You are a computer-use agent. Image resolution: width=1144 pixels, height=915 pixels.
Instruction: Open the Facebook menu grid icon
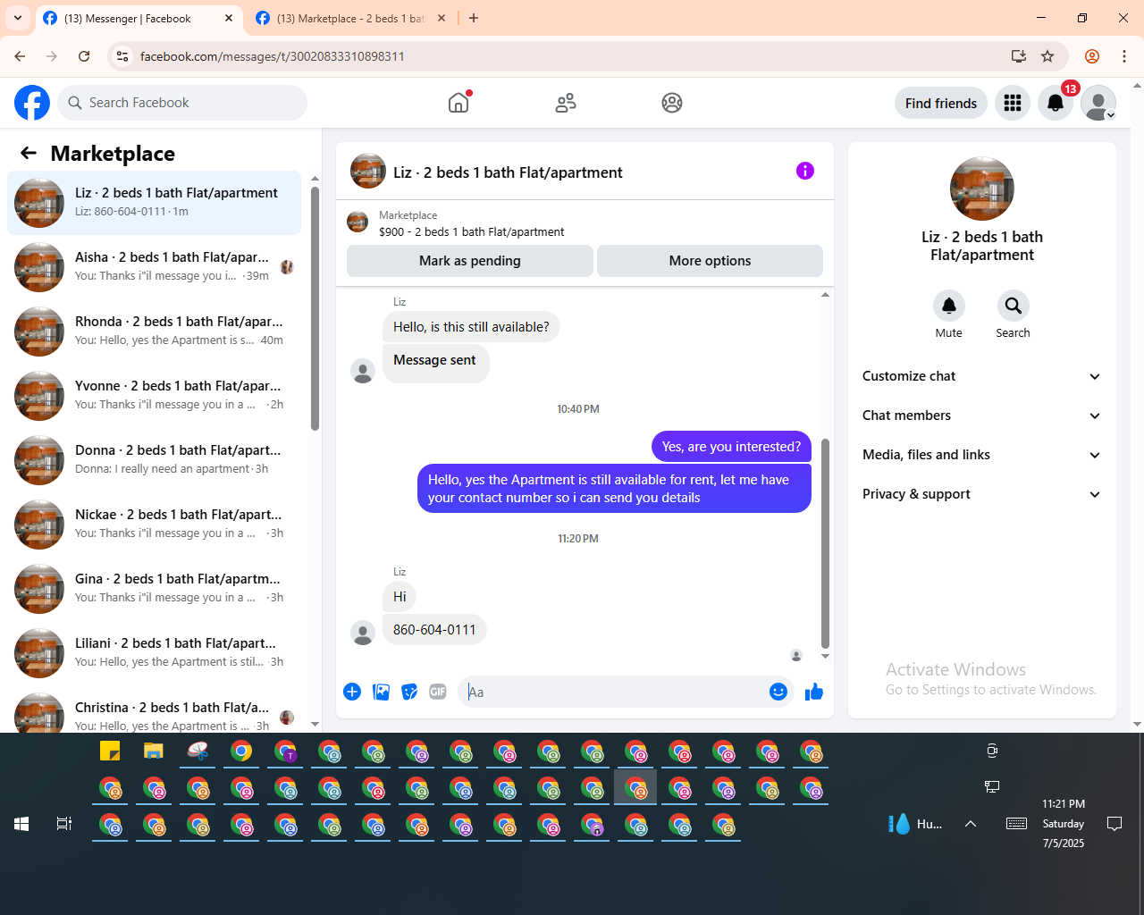coord(1013,103)
